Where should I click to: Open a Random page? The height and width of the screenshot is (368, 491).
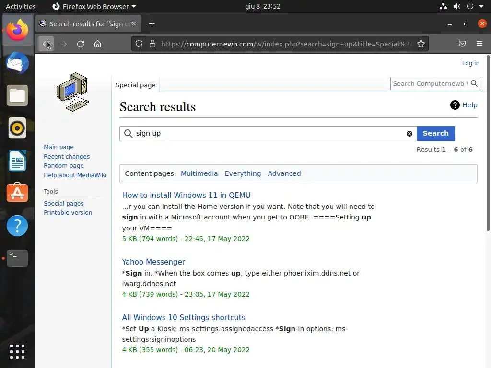pyautogui.click(x=64, y=165)
